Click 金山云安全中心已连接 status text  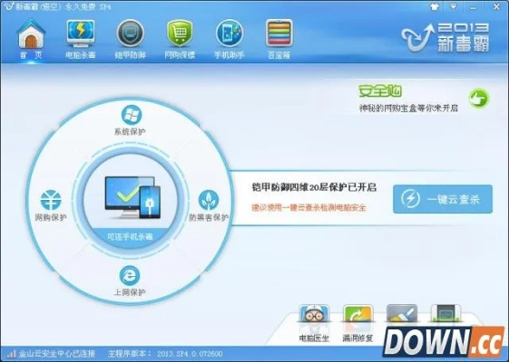[x=57, y=354]
